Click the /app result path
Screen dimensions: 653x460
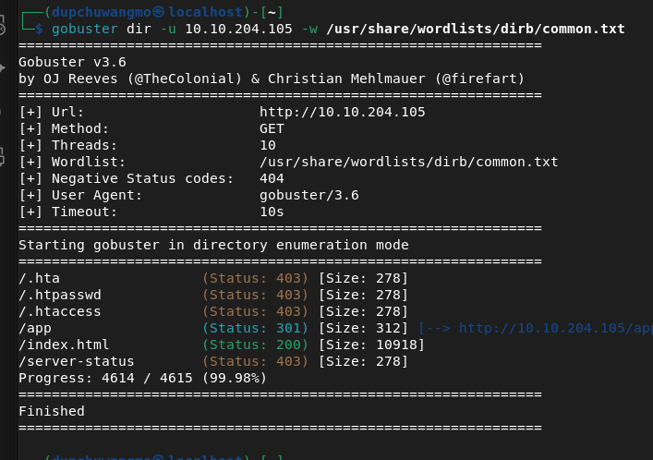(x=35, y=328)
